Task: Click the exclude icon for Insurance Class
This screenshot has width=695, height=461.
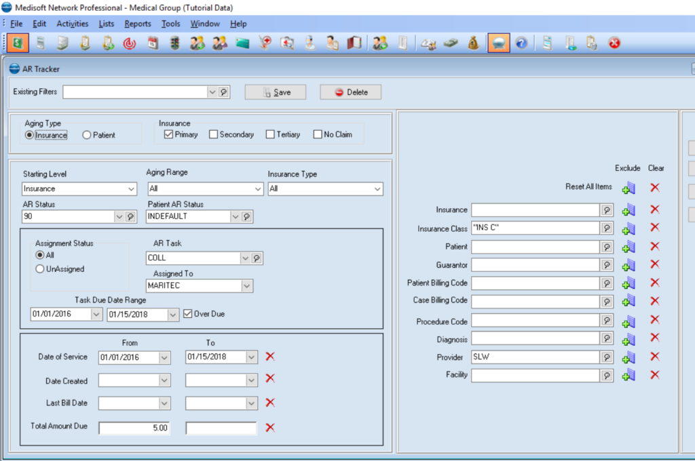Action: (x=628, y=228)
